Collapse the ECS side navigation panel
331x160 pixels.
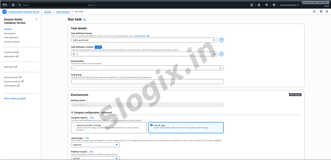[x=36, y=19]
